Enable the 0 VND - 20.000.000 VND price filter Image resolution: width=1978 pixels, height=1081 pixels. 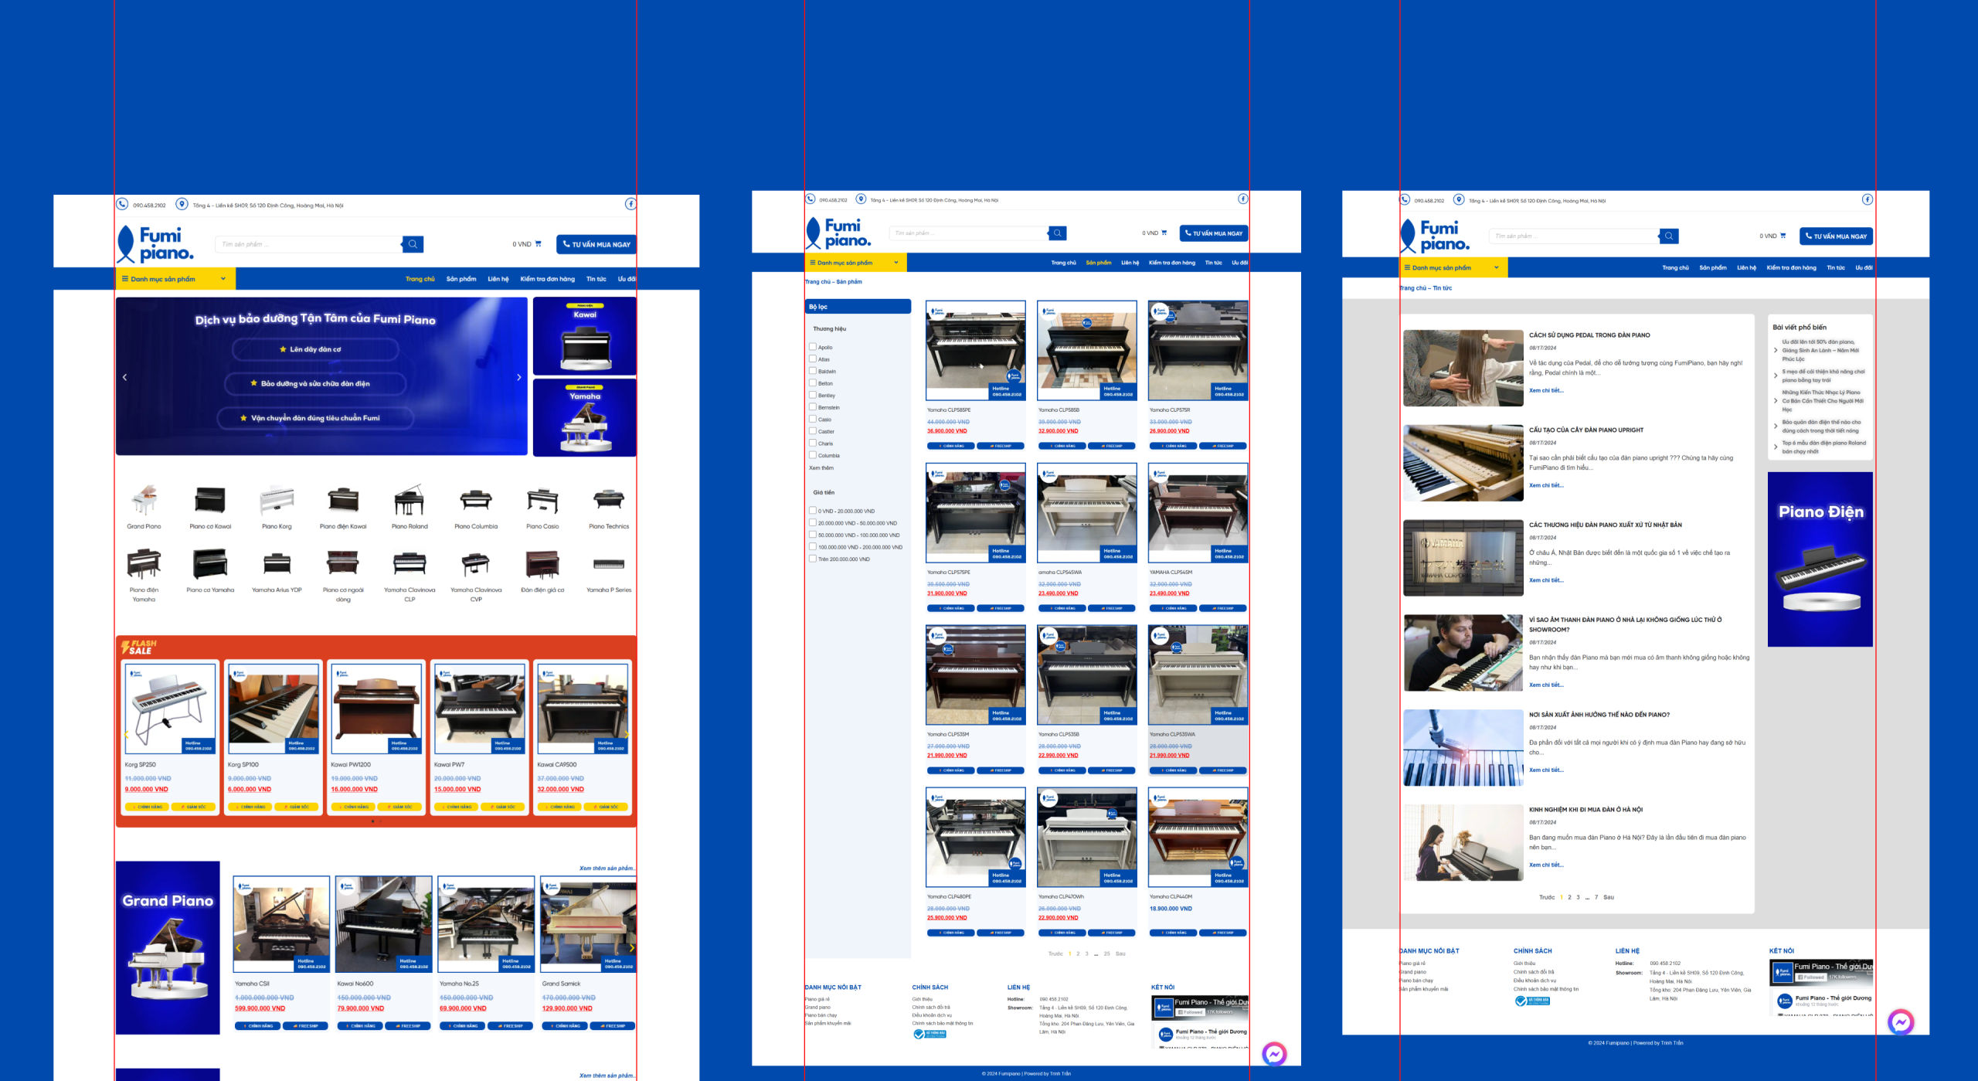coord(813,511)
